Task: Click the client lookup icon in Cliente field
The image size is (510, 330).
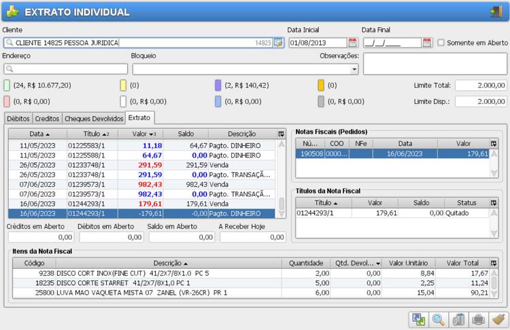Action: coord(278,43)
